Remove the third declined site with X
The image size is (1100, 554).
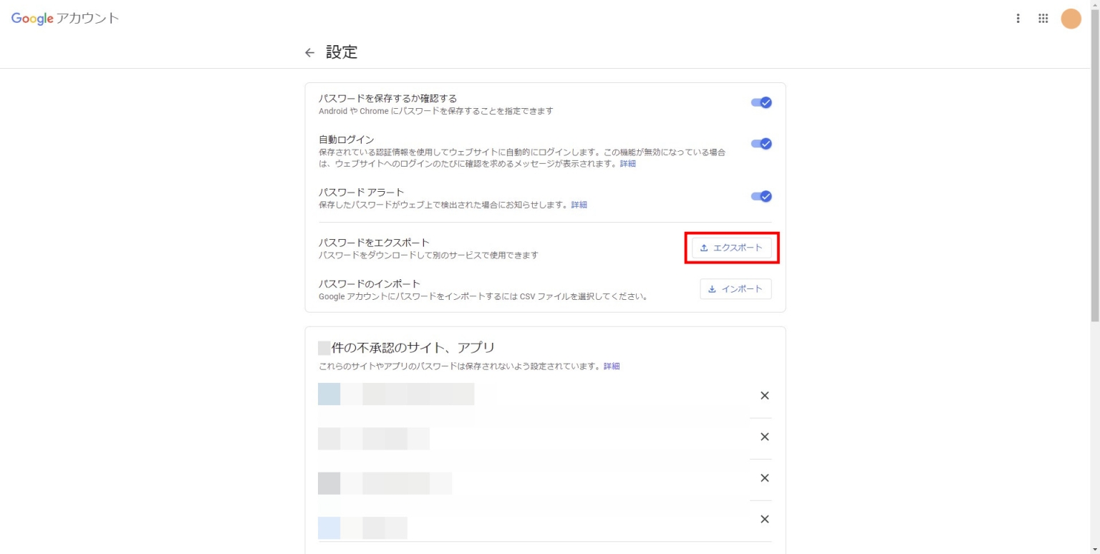pyautogui.click(x=764, y=478)
